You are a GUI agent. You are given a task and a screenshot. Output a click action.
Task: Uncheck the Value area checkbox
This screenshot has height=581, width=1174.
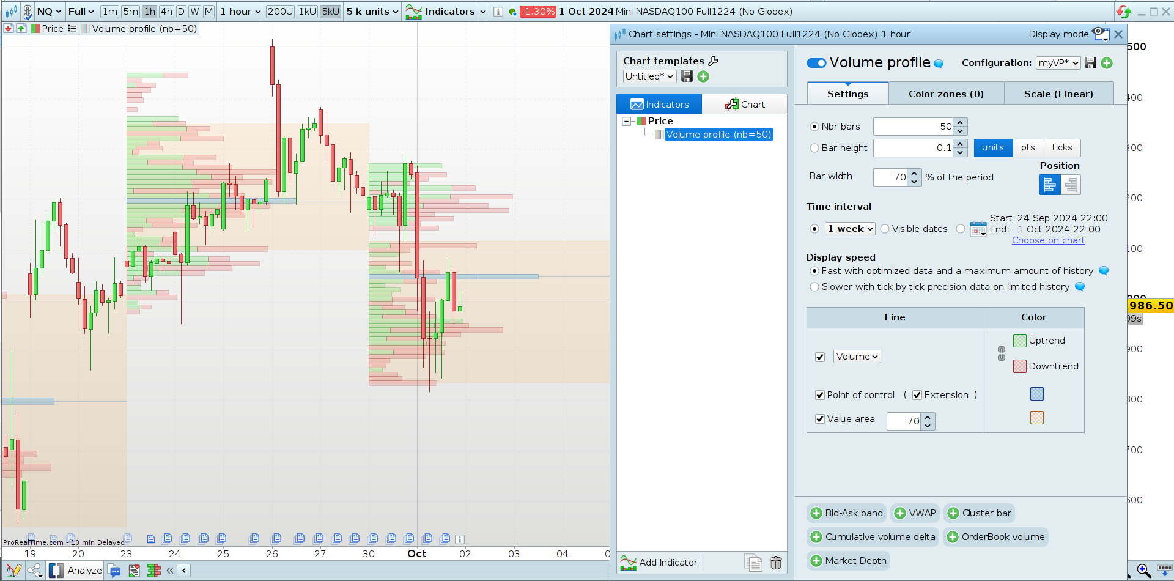820,419
